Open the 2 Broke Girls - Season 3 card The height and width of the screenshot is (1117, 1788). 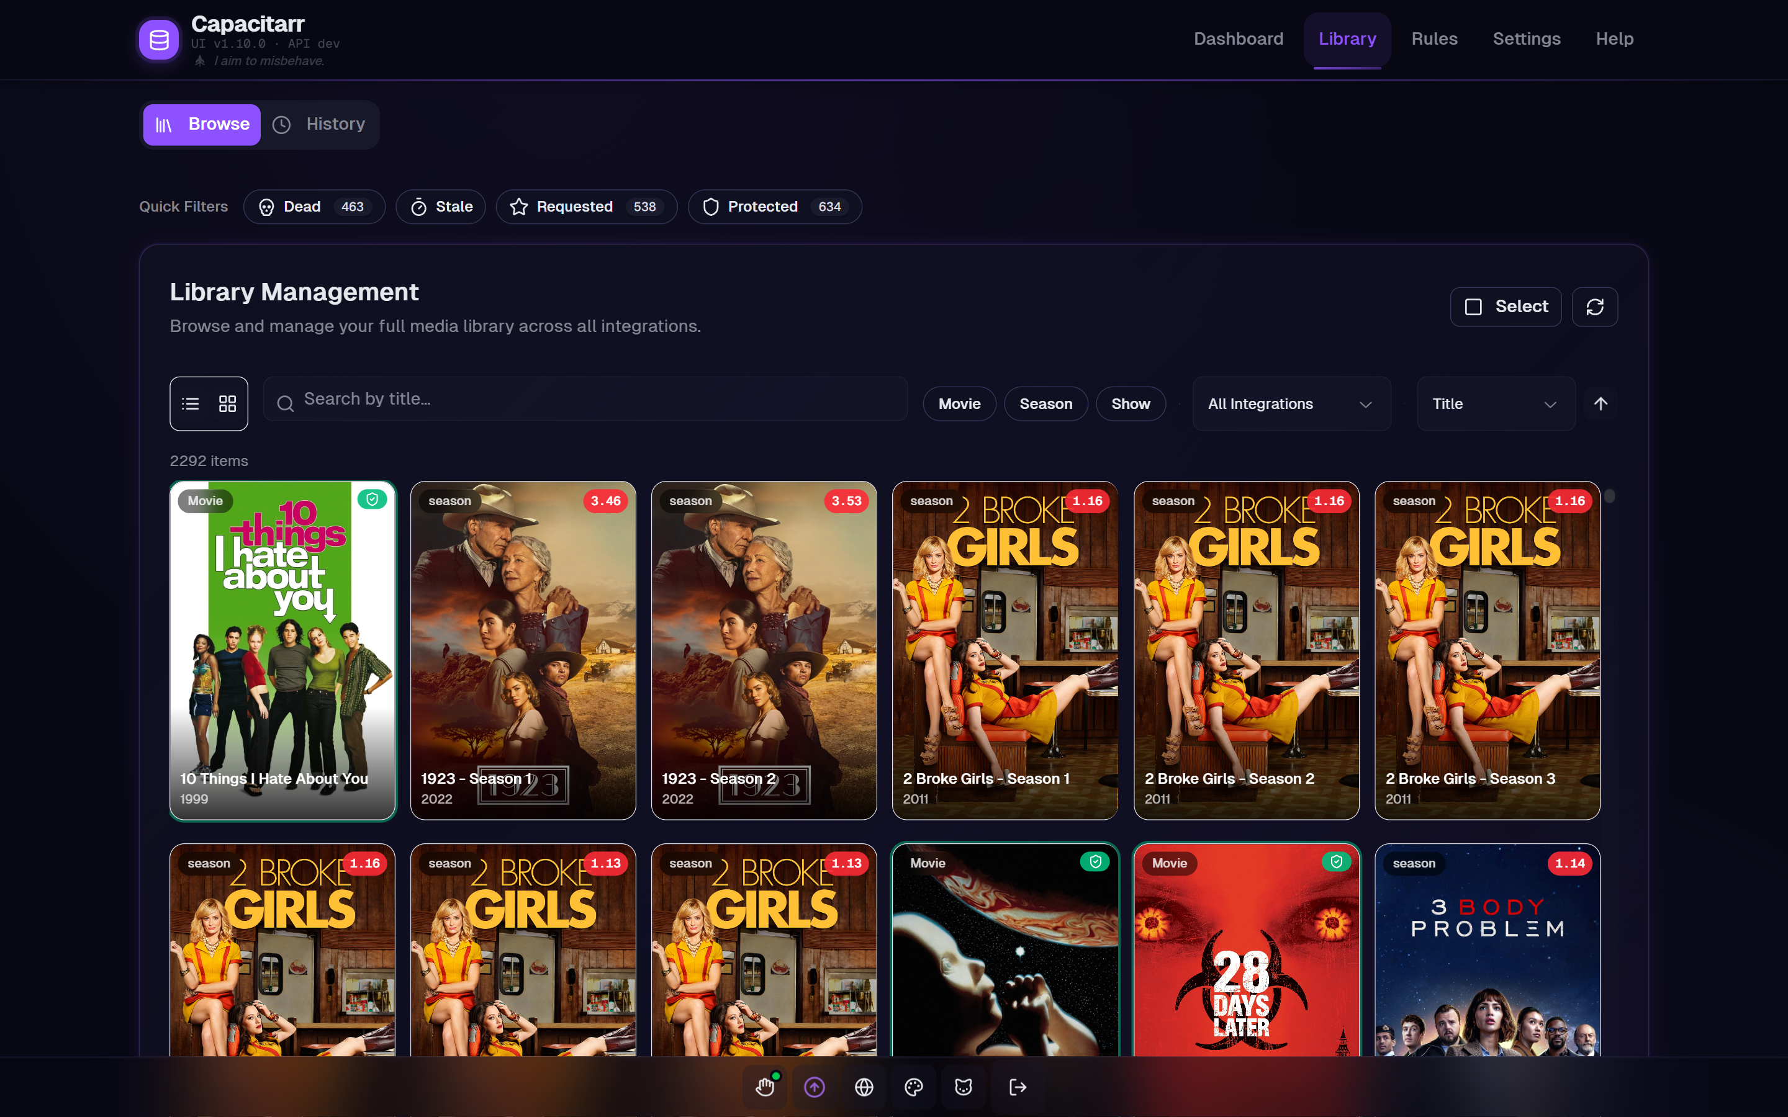1488,651
